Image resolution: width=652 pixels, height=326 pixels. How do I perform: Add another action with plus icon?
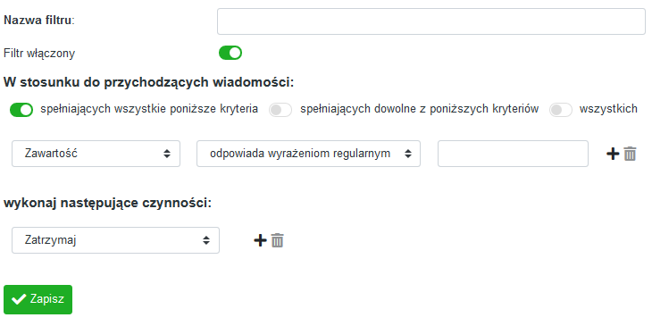(x=260, y=240)
